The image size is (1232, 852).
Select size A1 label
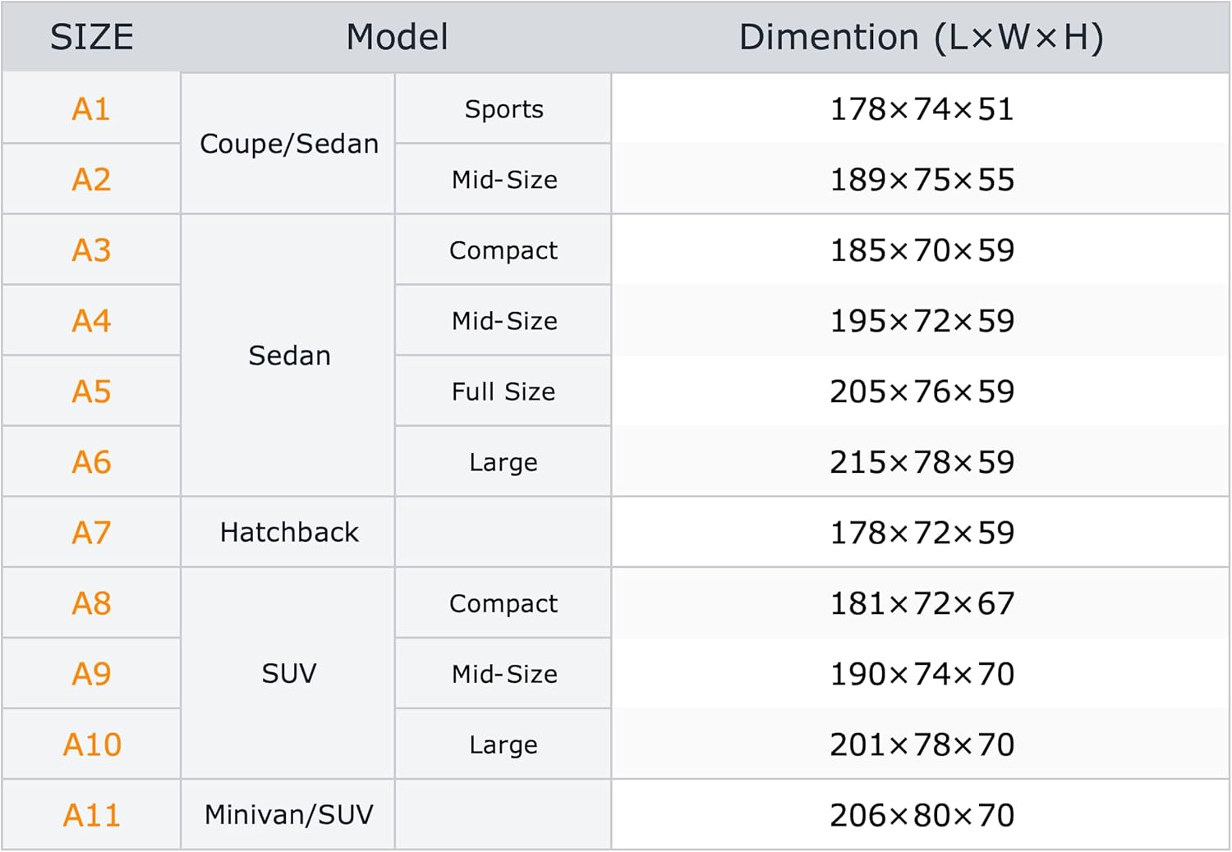tap(91, 109)
